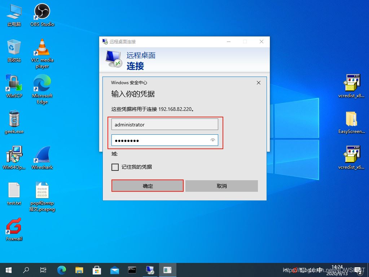Reveal password with eye icon
The height and width of the screenshot is (277, 369).
(213, 140)
